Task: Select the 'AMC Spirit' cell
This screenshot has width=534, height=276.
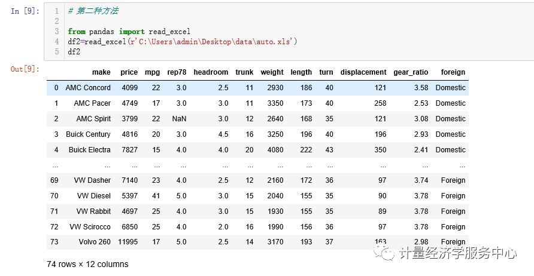Action: coord(93,119)
